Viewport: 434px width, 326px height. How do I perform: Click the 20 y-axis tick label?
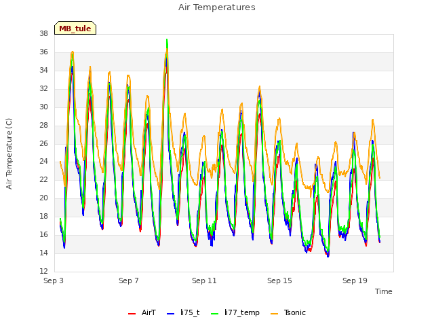pyautogui.click(x=43, y=198)
